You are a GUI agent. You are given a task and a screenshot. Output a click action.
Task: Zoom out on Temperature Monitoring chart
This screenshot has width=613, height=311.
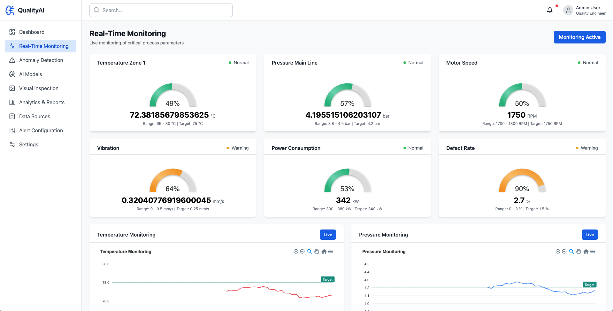tap(302, 252)
